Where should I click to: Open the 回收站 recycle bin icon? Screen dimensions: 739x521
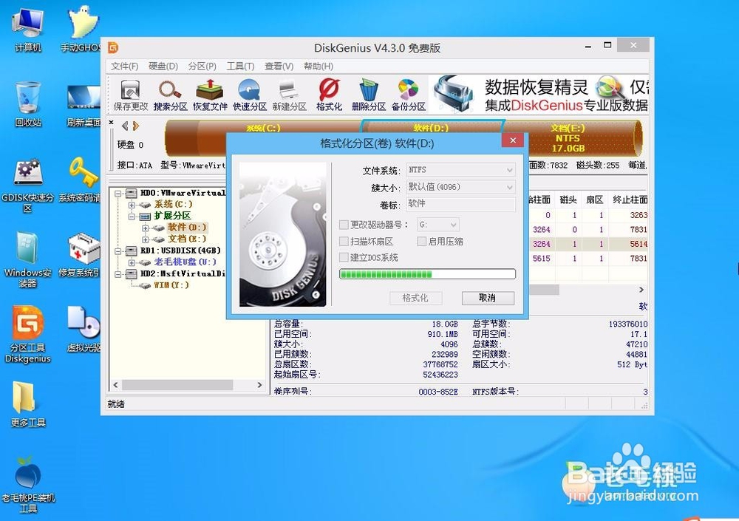[28, 104]
